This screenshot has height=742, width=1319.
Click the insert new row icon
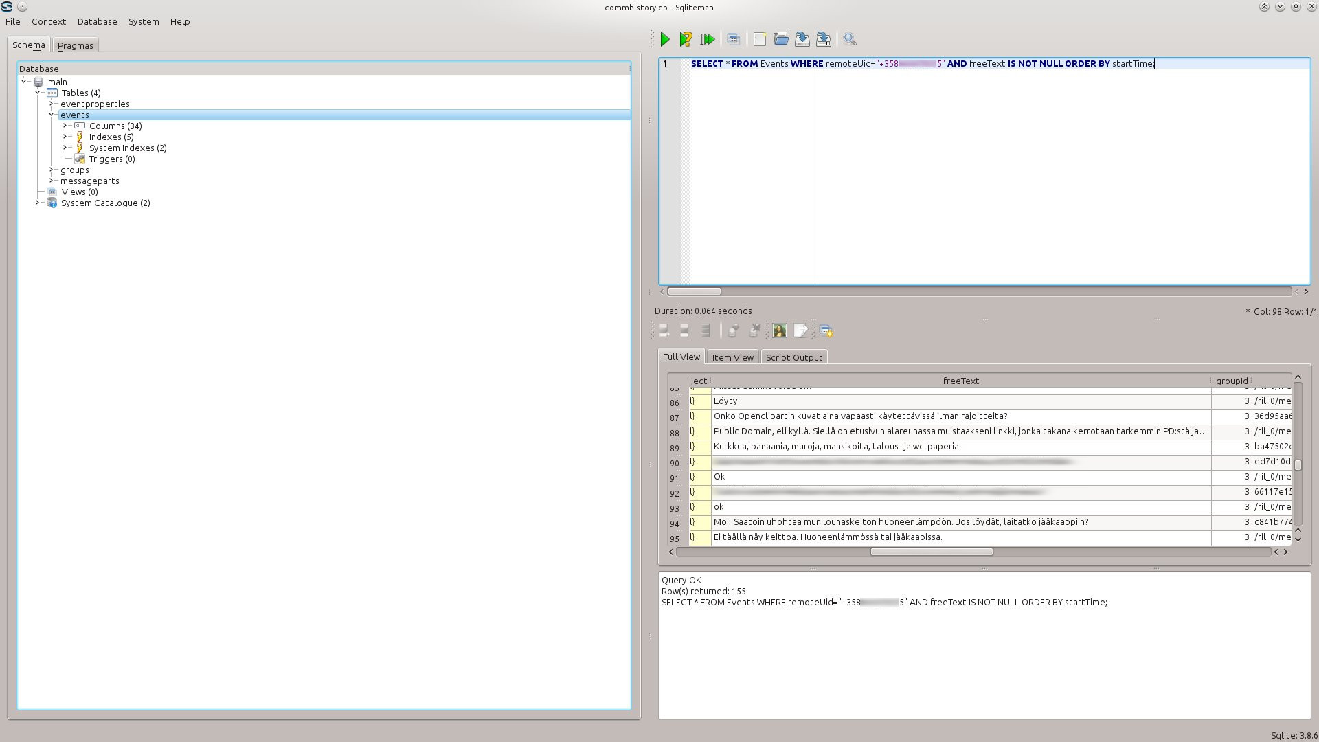(x=664, y=330)
